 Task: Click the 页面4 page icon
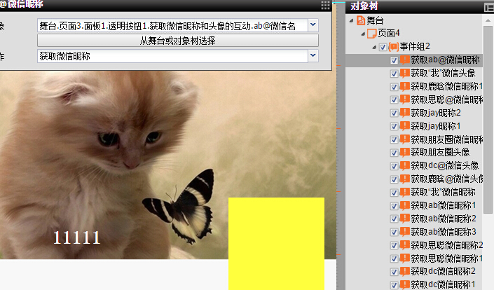[x=372, y=34]
